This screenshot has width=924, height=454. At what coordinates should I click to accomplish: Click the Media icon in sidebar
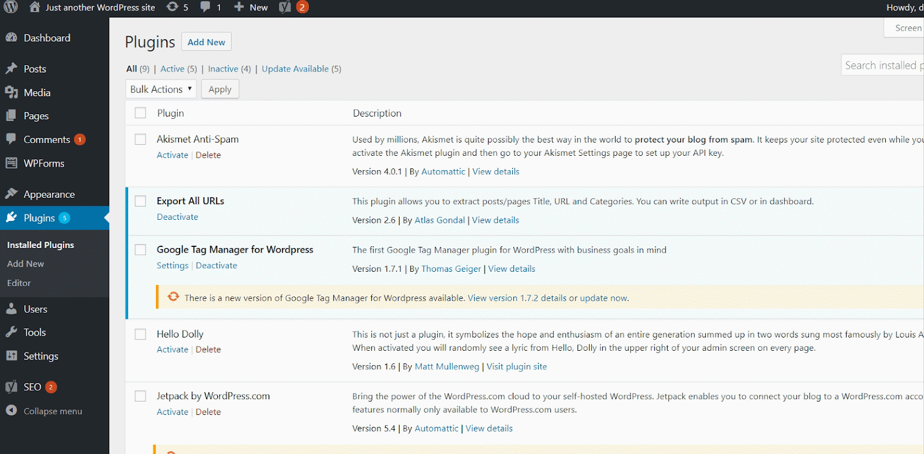[12, 92]
